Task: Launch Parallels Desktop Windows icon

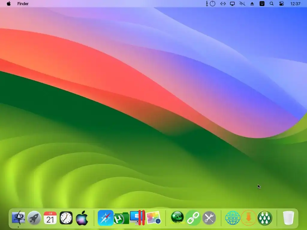Action: [137, 218]
